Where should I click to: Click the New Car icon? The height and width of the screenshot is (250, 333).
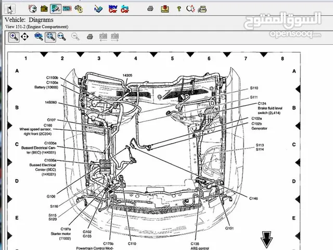pyautogui.click(x=112, y=9)
